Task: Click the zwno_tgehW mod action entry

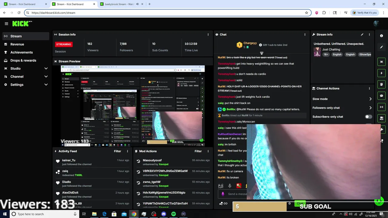Action: tap(173, 184)
